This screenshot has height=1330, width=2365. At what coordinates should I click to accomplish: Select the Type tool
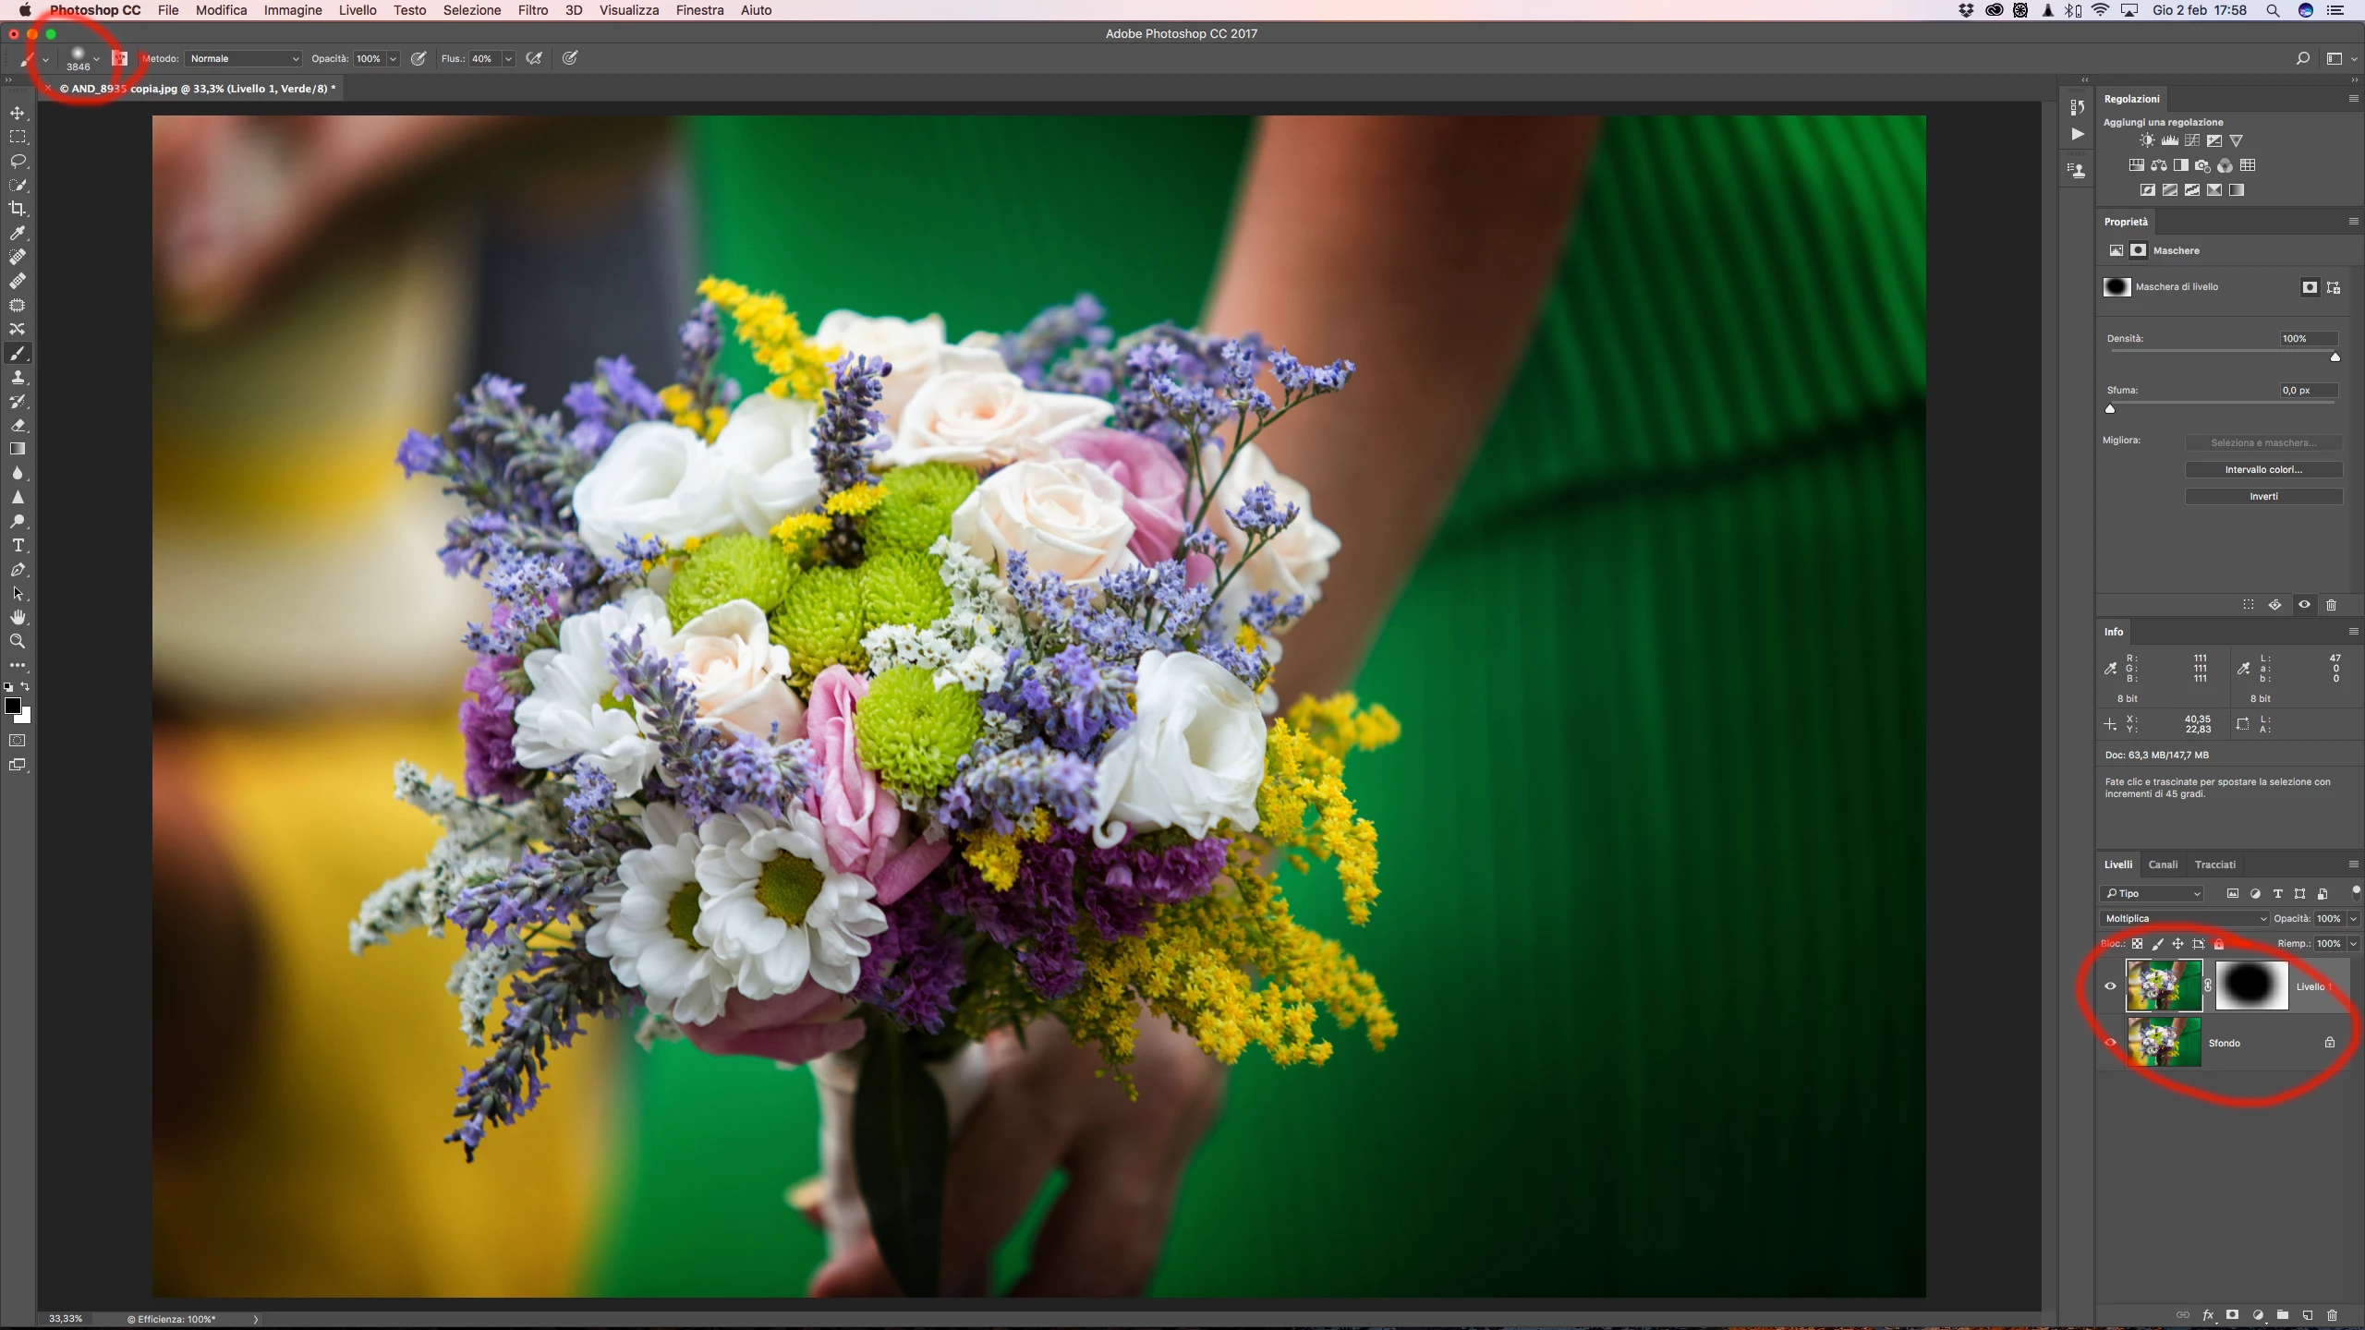(18, 546)
